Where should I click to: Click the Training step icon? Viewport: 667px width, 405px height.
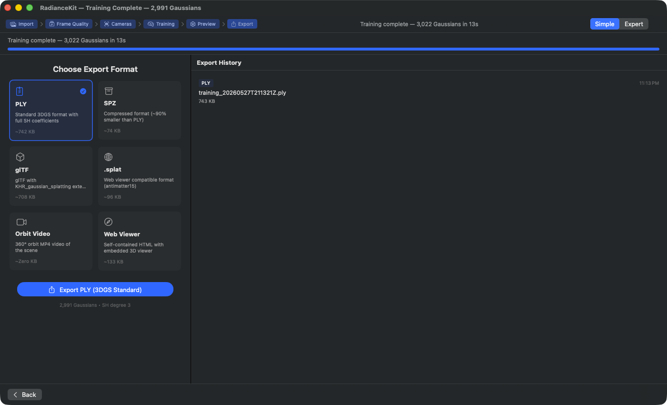point(151,24)
